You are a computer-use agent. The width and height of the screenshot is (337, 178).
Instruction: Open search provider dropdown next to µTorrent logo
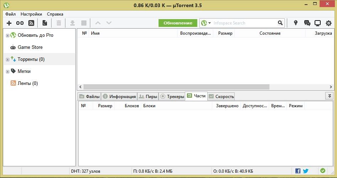[209, 23]
